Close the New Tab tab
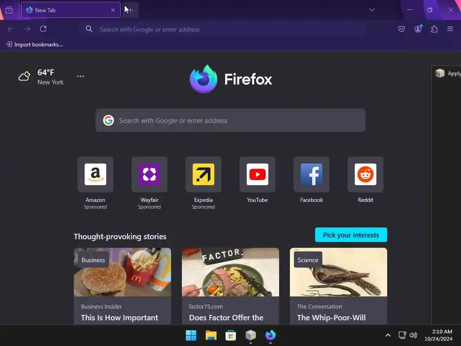 tap(113, 10)
